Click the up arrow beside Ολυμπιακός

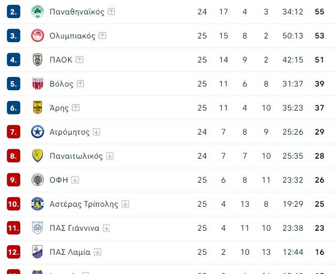102,36
